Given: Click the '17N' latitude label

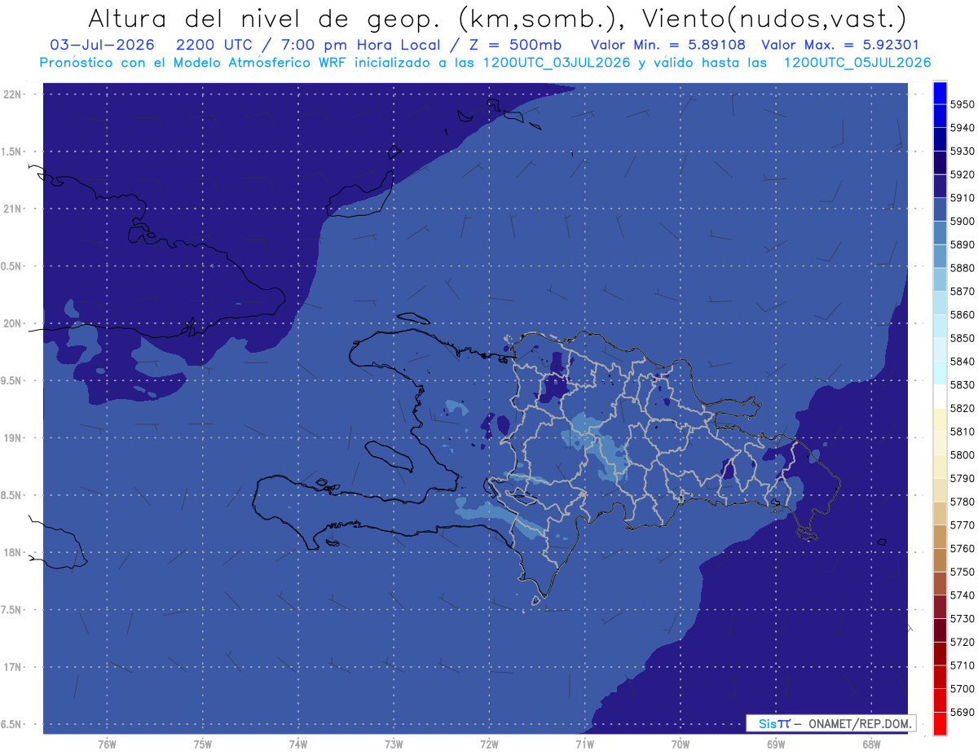Looking at the screenshot, I should 14,667.
